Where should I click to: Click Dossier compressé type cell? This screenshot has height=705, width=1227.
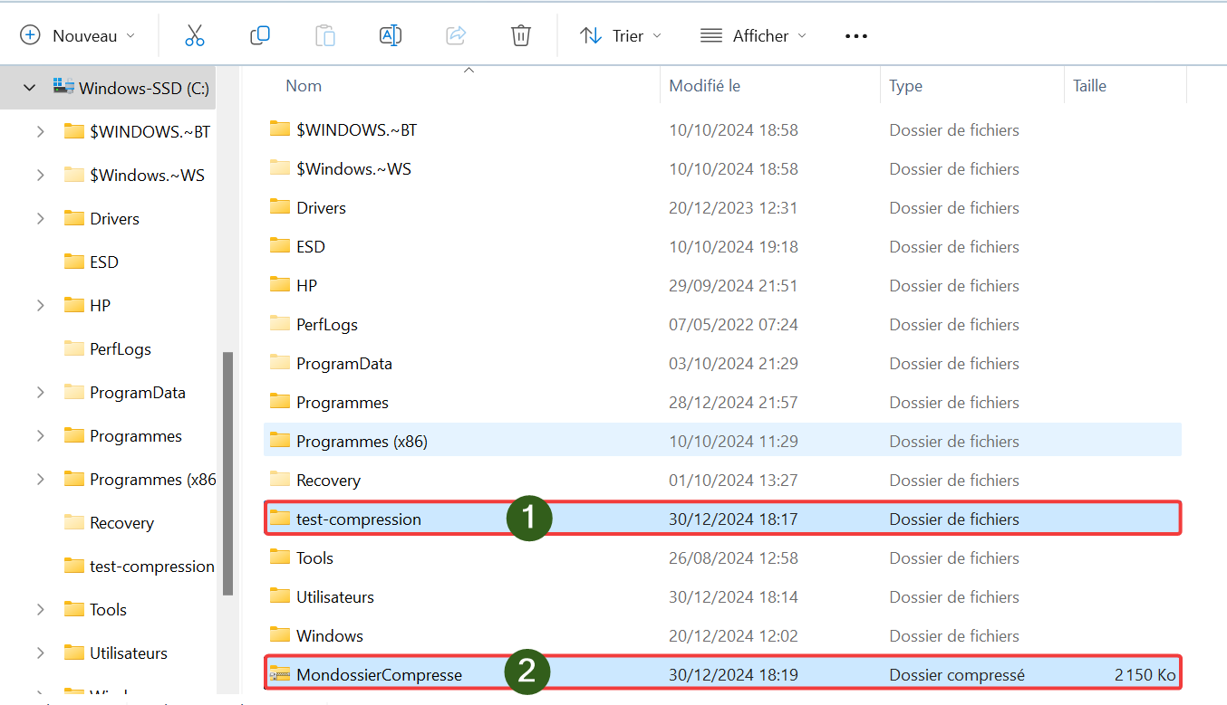[957, 674]
